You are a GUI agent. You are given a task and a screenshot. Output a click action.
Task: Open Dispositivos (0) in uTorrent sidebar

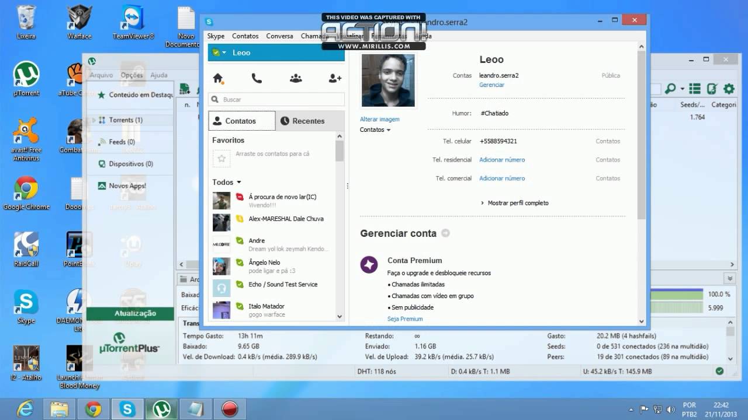(130, 164)
